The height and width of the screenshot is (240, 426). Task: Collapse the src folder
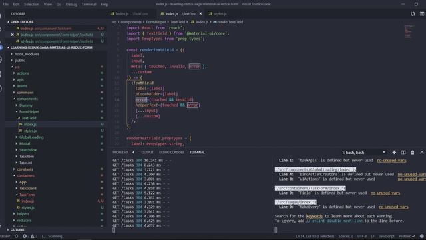tap(17, 67)
